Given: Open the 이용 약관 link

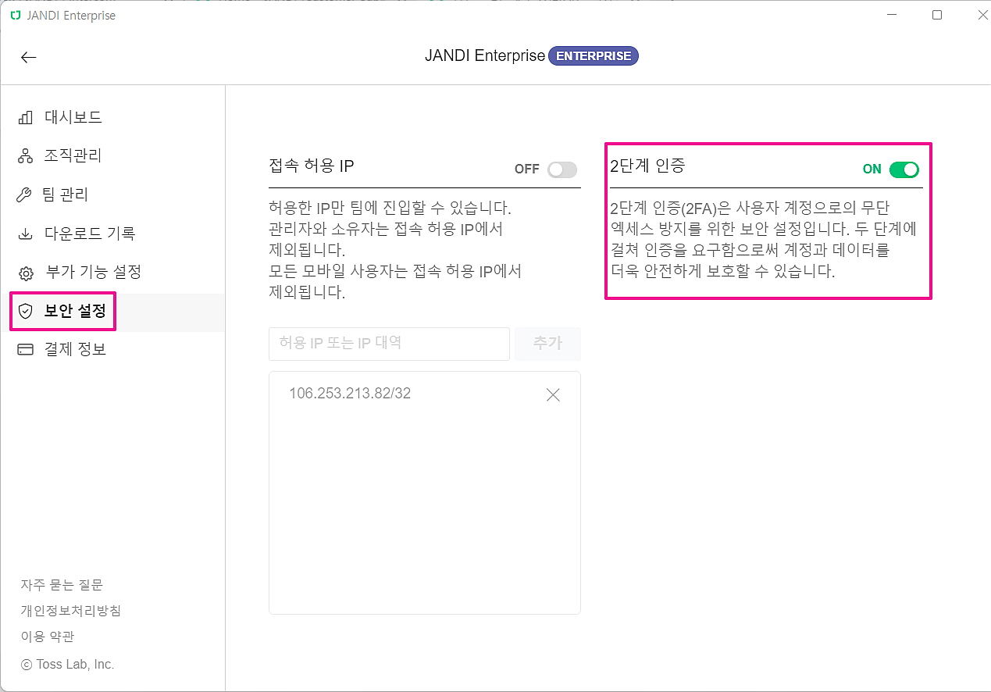Looking at the screenshot, I should pos(48,637).
